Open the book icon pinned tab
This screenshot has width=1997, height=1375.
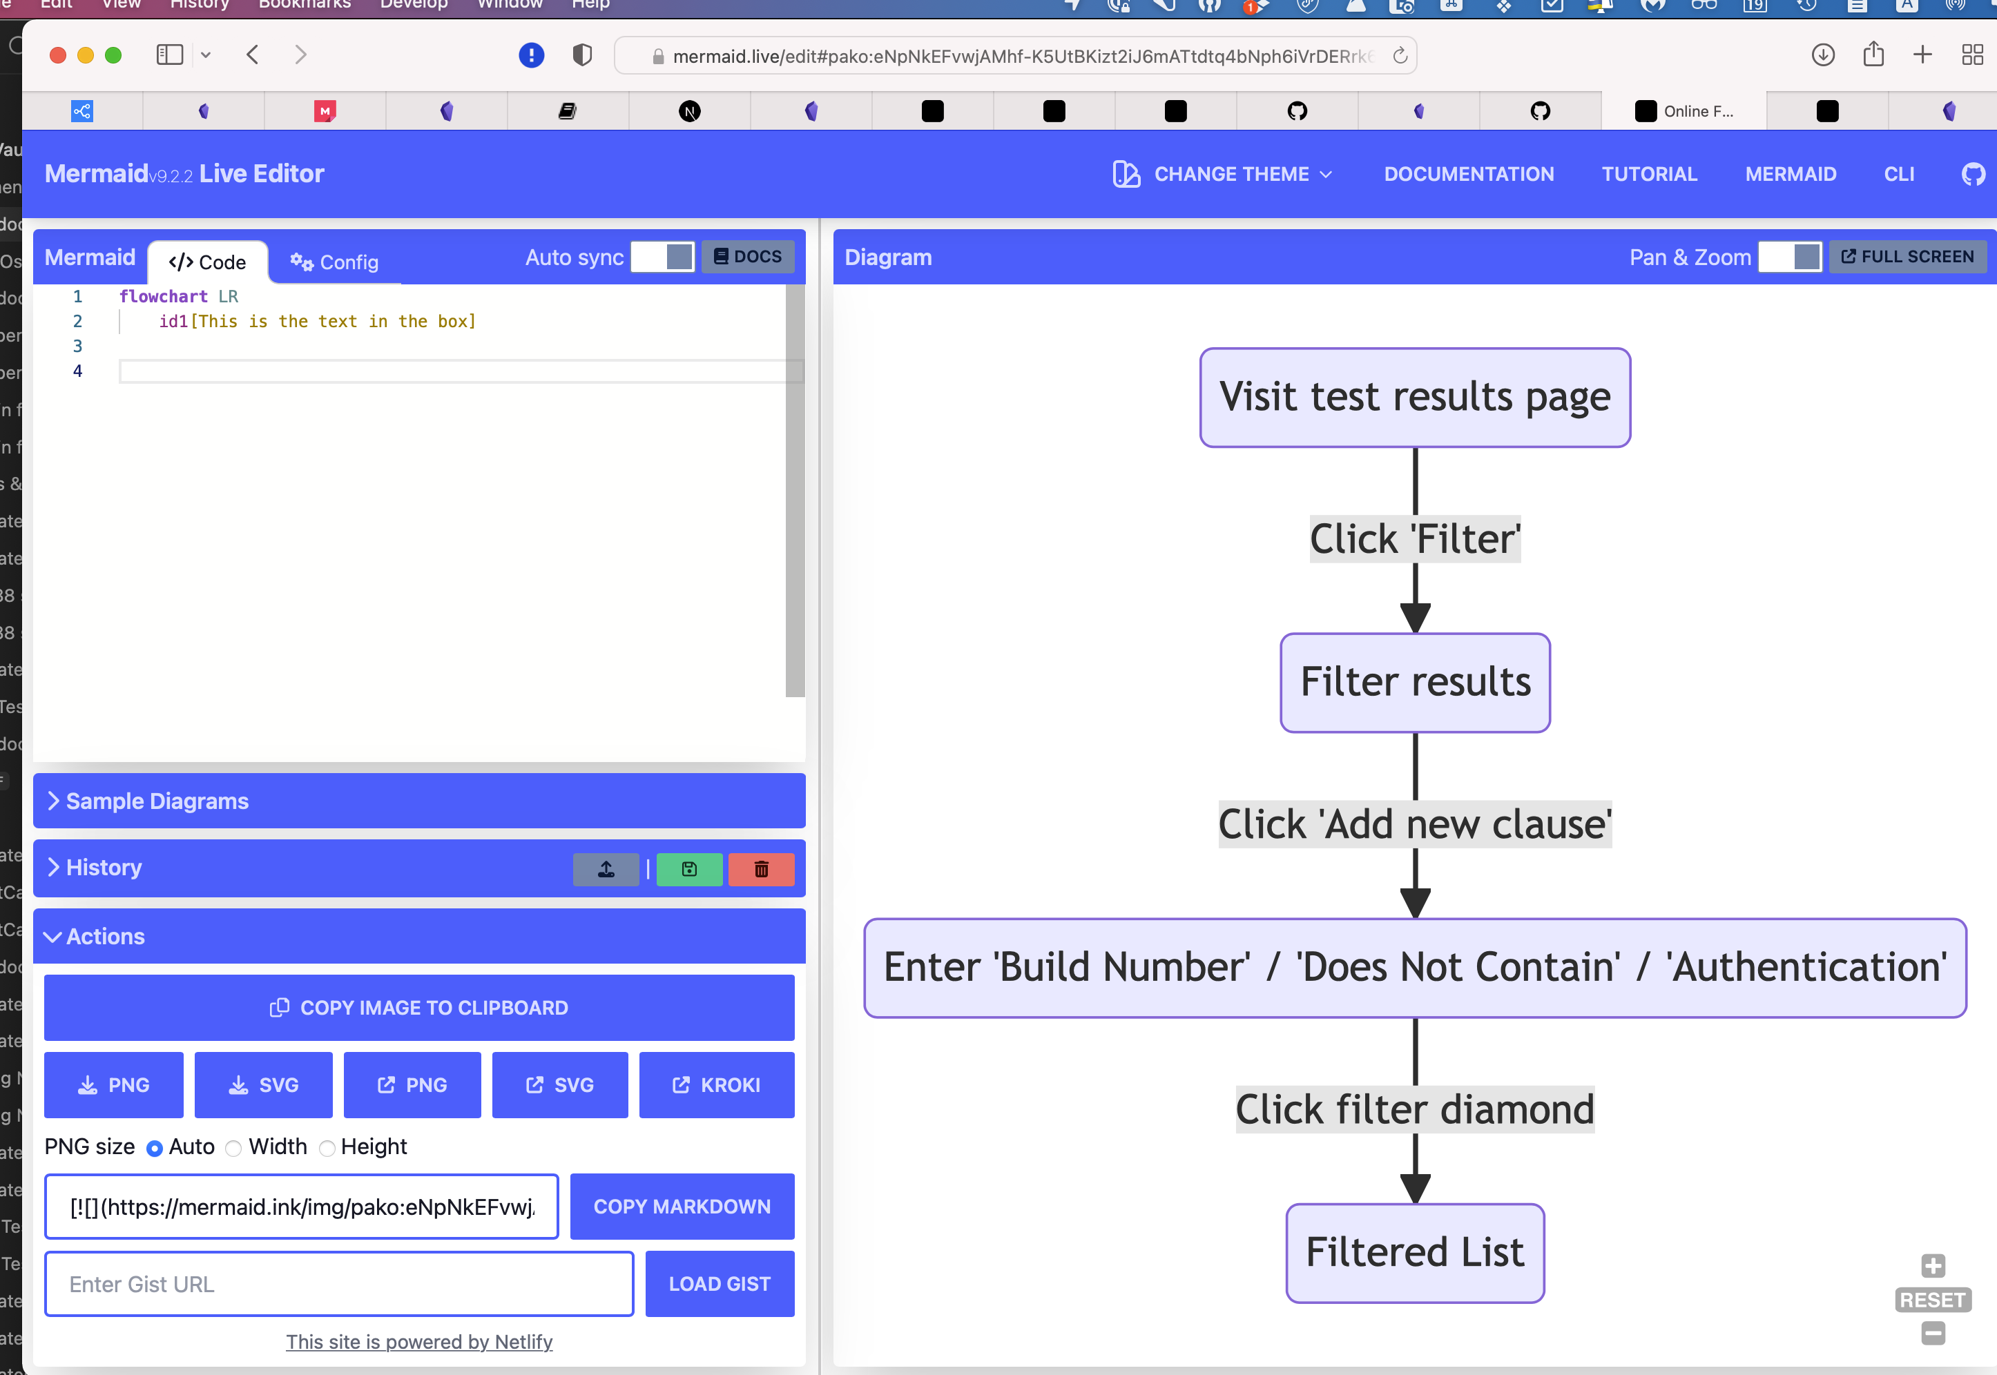[567, 111]
